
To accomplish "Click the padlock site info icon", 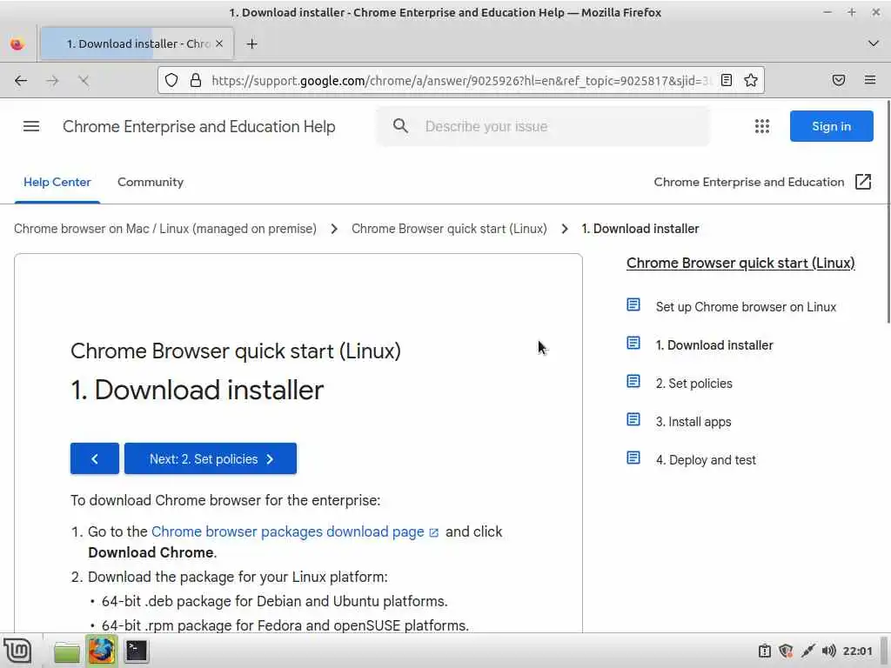I will coord(196,80).
